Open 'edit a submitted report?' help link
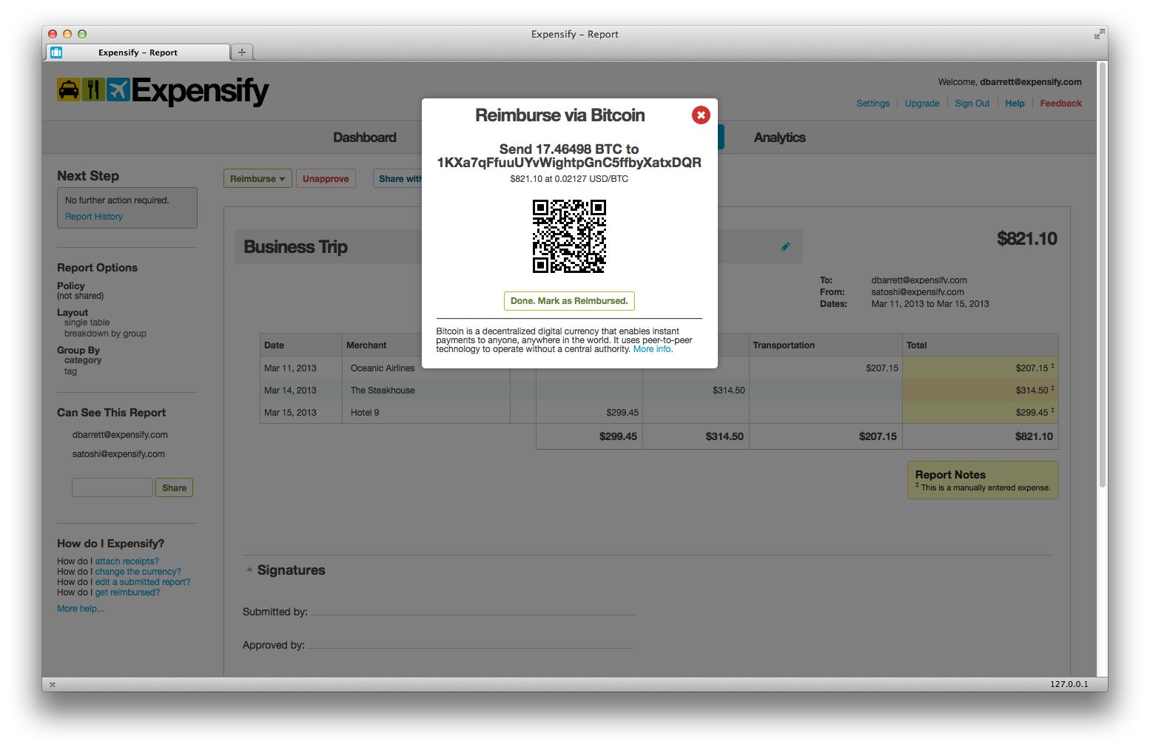This screenshot has width=1150, height=750. tap(142, 582)
